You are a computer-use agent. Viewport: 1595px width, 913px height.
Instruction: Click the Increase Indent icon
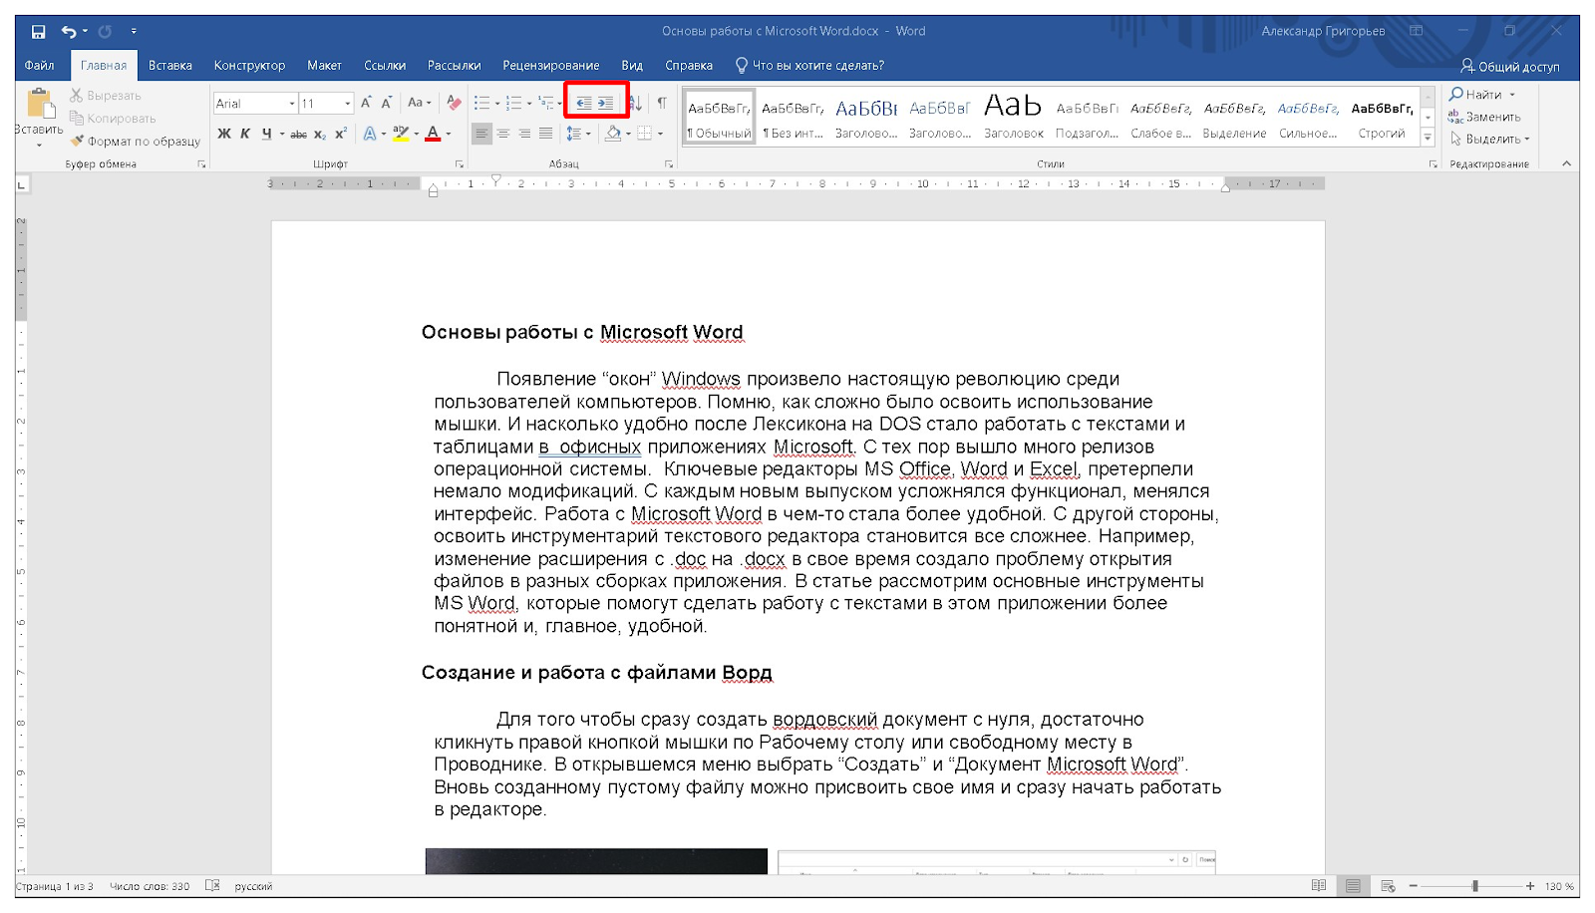click(x=606, y=103)
